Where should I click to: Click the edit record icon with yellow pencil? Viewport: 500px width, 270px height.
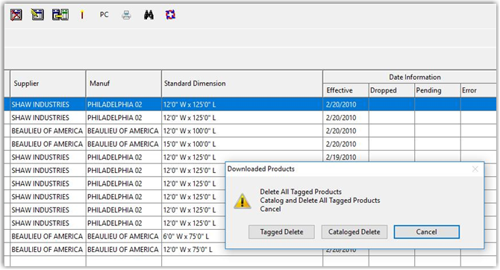(x=37, y=15)
